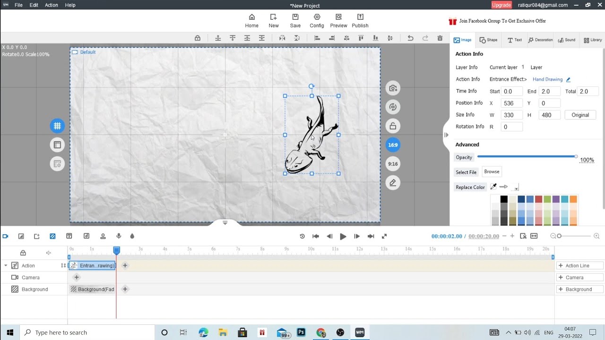The height and width of the screenshot is (340, 605).
Task: Select the Entrance hand drawing clip
Action: 92,265
